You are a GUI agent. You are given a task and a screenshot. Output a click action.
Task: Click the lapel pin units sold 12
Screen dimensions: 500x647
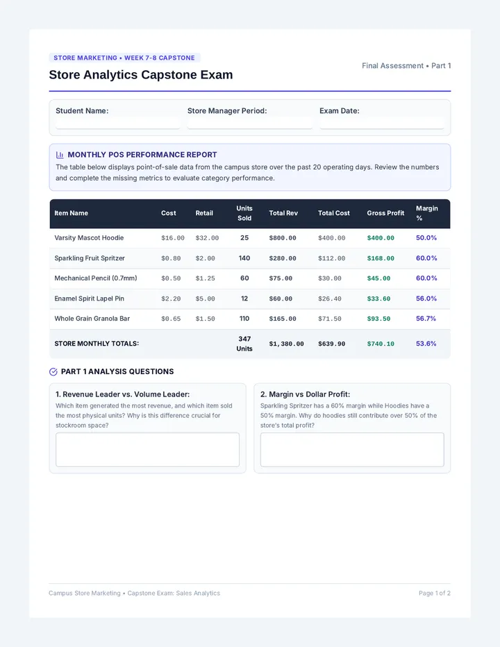[x=244, y=299]
